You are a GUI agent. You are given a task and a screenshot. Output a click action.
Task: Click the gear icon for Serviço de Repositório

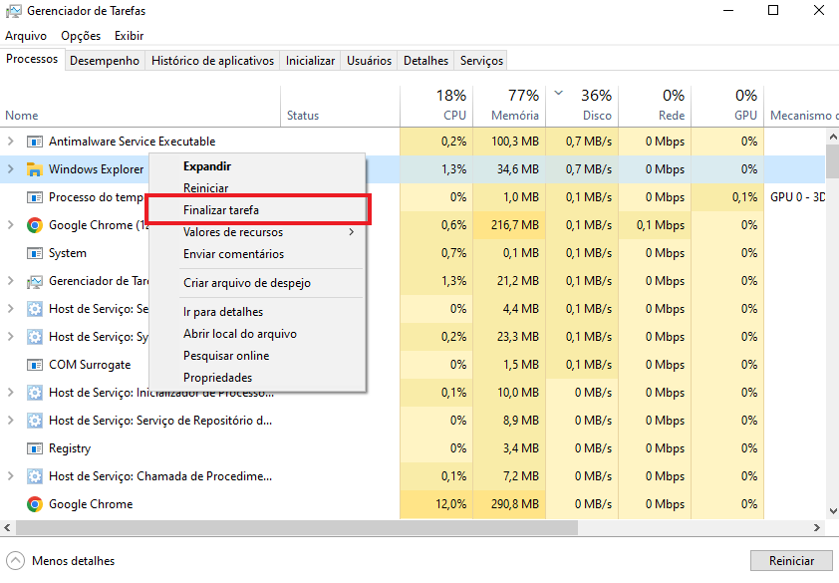[35, 421]
